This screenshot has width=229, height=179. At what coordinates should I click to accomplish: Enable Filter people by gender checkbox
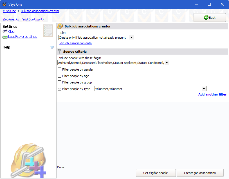coord(59,69)
